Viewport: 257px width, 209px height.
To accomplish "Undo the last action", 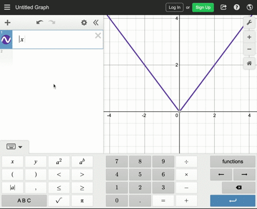I will pyautogui.click(x=40, y=22).
